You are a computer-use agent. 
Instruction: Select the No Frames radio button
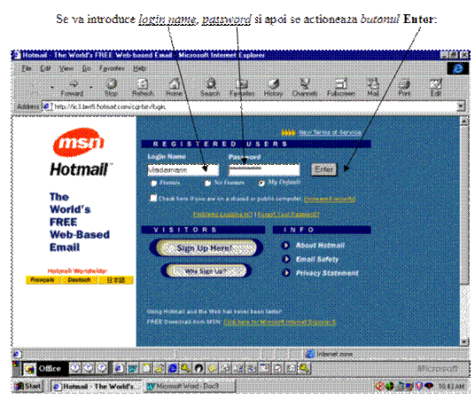[x=207, y=183]
